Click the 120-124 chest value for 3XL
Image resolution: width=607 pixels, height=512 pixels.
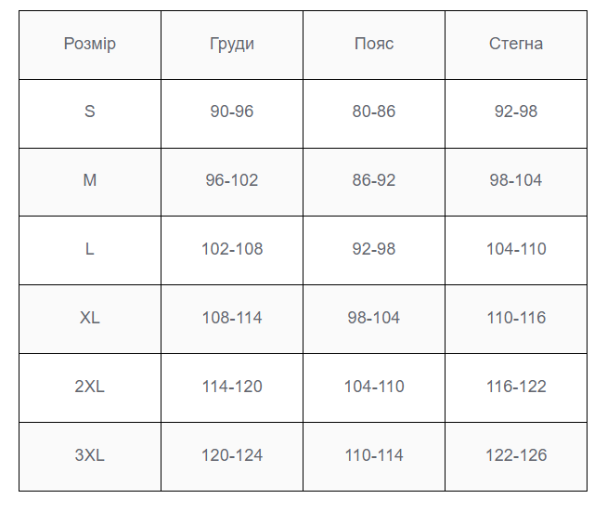(232, 456)
